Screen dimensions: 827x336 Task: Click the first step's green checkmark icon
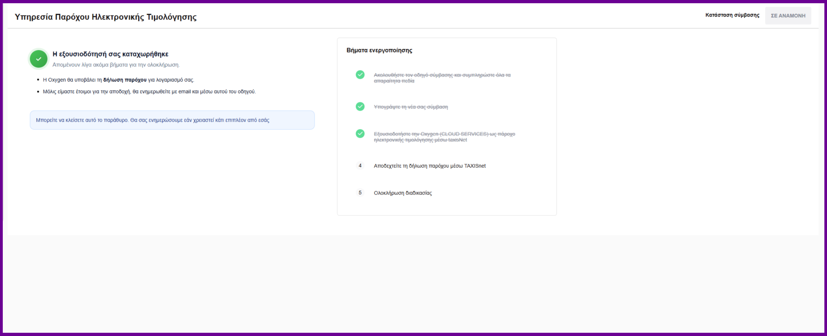click(360, 75)
